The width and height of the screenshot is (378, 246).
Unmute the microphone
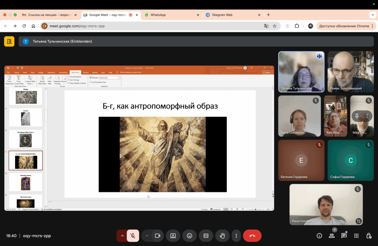point(133,236)
